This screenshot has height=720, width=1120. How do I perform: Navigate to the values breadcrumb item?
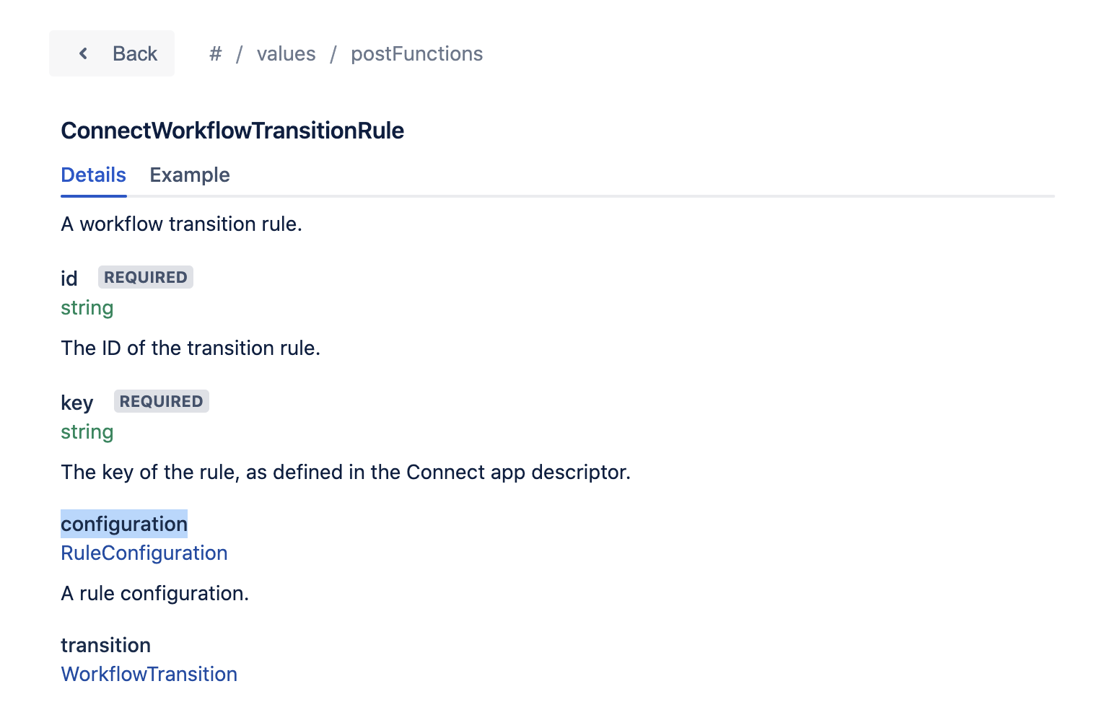286,53
